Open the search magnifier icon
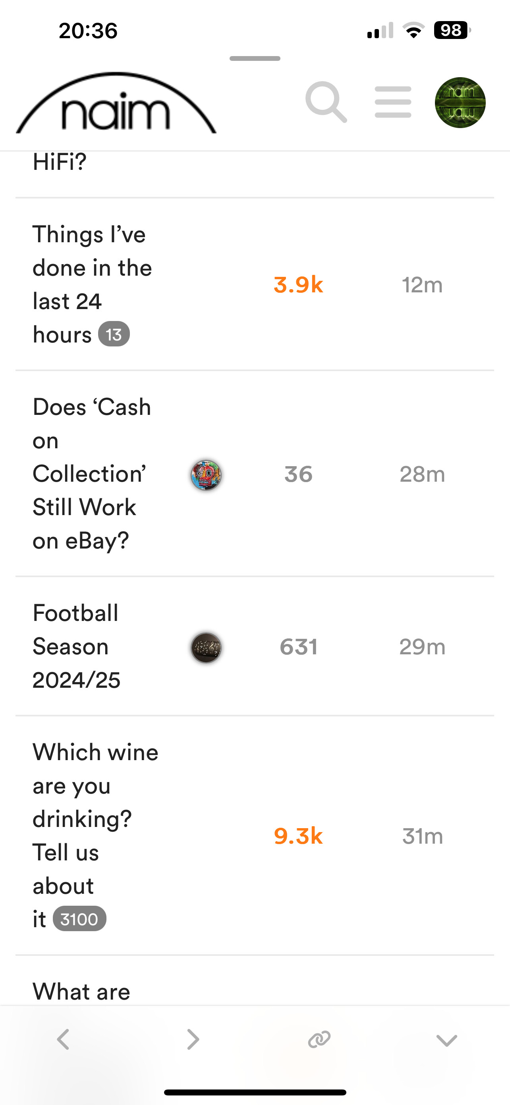 pos(325,102)
